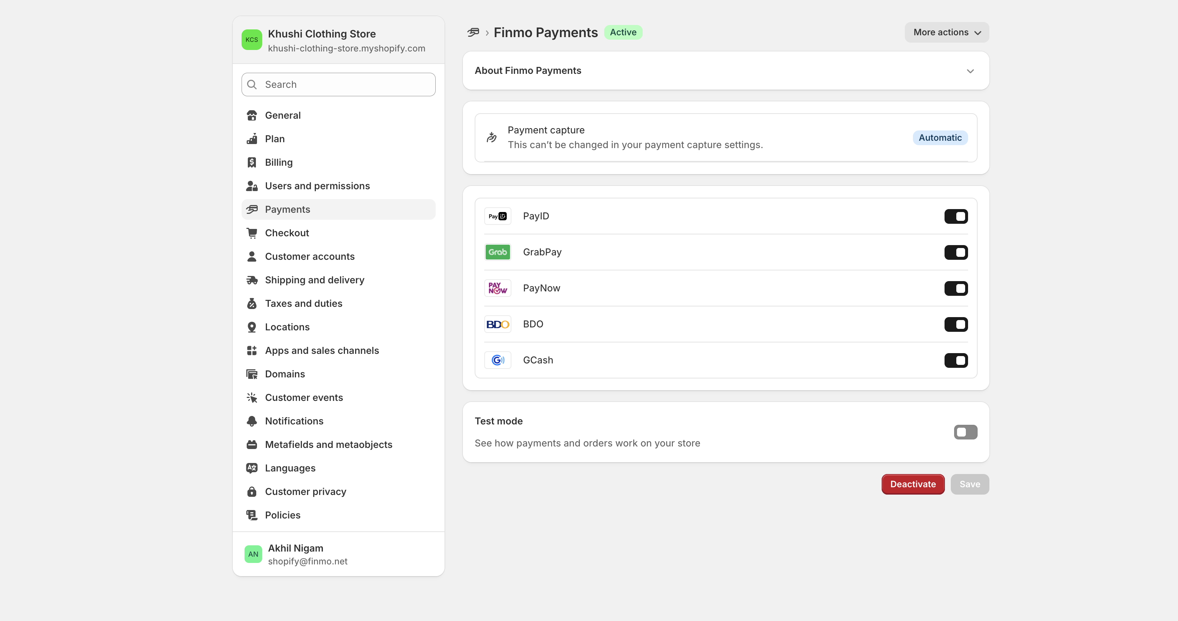Viewport: 1178px width, 621px height.
Task: Click the Shipping and delivery truck icon
Action: pyautogui.click(x=251, y=280)
